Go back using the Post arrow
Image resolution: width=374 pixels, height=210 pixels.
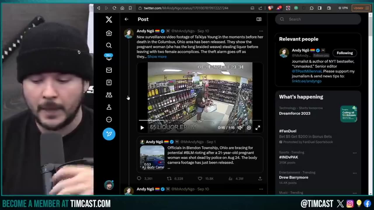click(126, 19)
